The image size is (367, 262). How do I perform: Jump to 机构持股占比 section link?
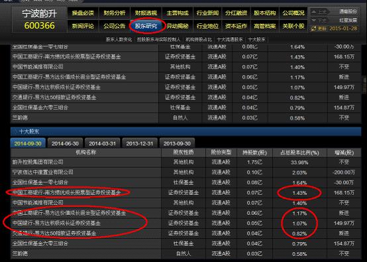(x=199, y=39)
